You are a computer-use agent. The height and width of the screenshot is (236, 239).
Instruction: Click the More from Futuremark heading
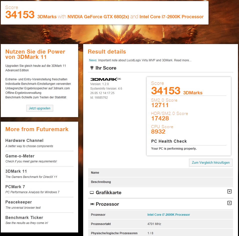click(37, 129)
